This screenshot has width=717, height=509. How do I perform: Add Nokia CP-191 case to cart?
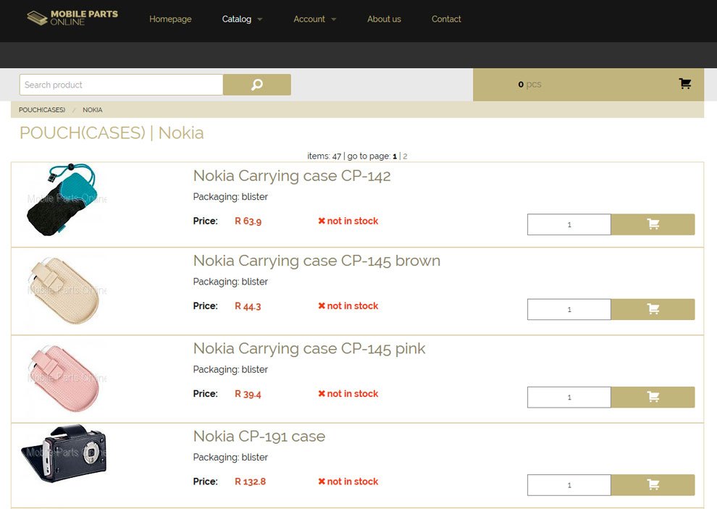coord(653,485)
